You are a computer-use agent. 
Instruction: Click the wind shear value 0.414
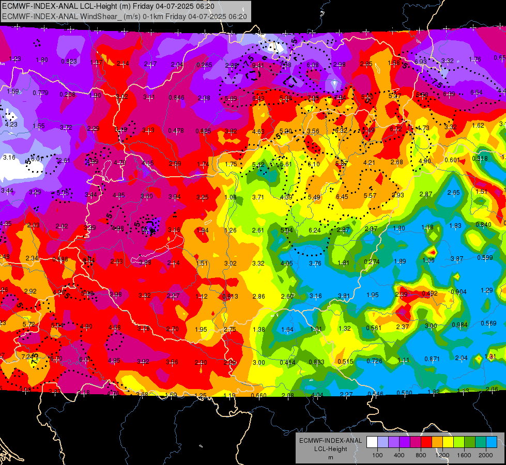coord(287,362)
